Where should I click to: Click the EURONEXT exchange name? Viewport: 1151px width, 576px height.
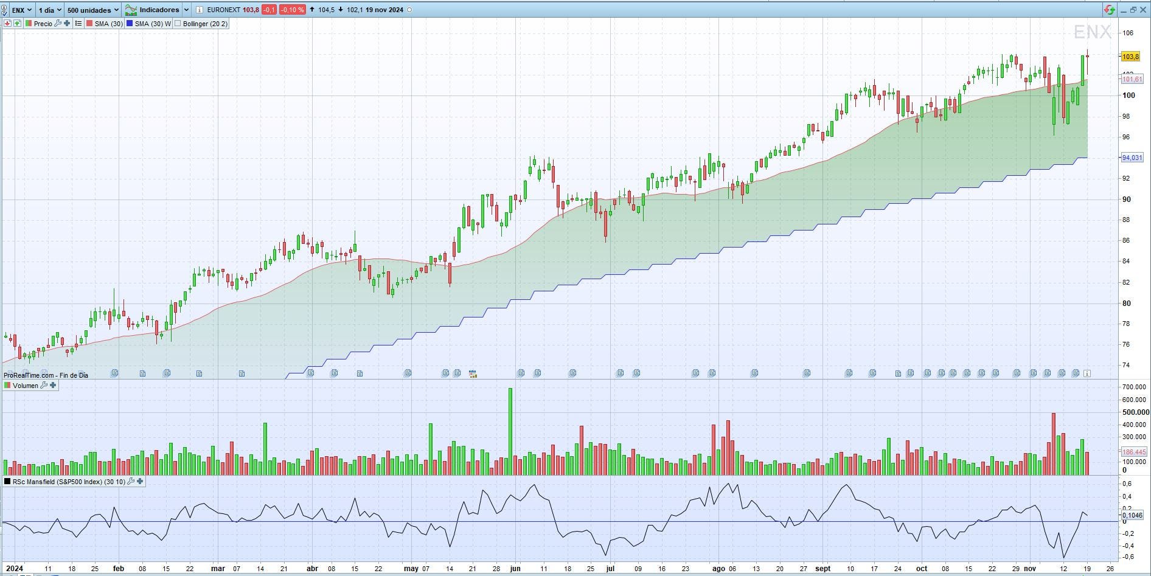point(224,10)
